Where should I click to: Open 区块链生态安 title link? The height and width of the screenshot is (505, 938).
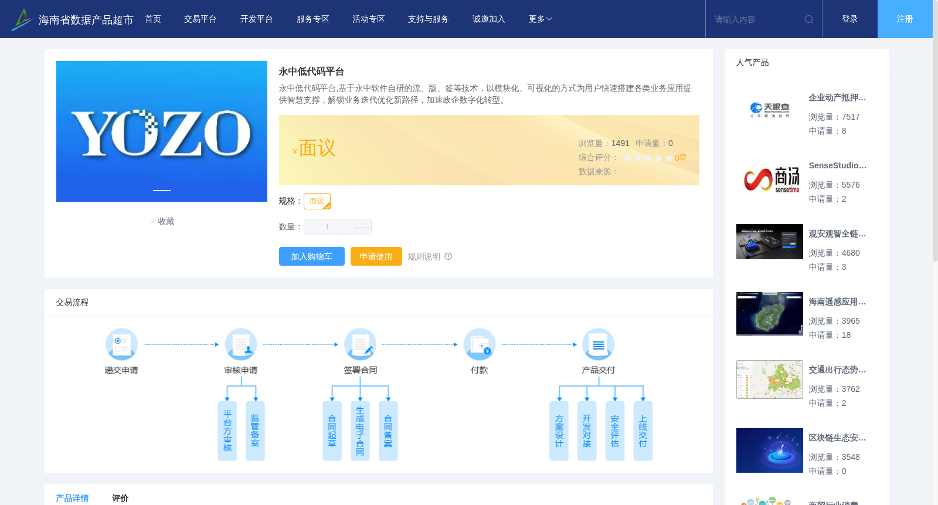[837, 438]
